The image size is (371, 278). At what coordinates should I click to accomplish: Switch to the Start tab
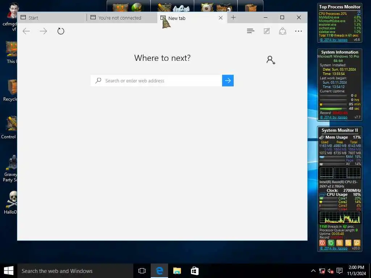click(52, 17)
